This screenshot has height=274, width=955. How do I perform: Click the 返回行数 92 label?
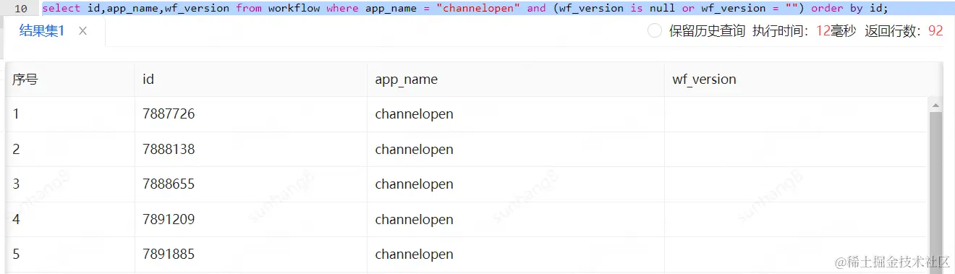click(x=904, y=31)
